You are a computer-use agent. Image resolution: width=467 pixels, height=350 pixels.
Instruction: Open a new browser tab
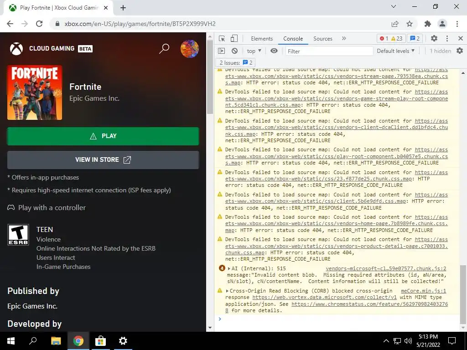point(123,8)
